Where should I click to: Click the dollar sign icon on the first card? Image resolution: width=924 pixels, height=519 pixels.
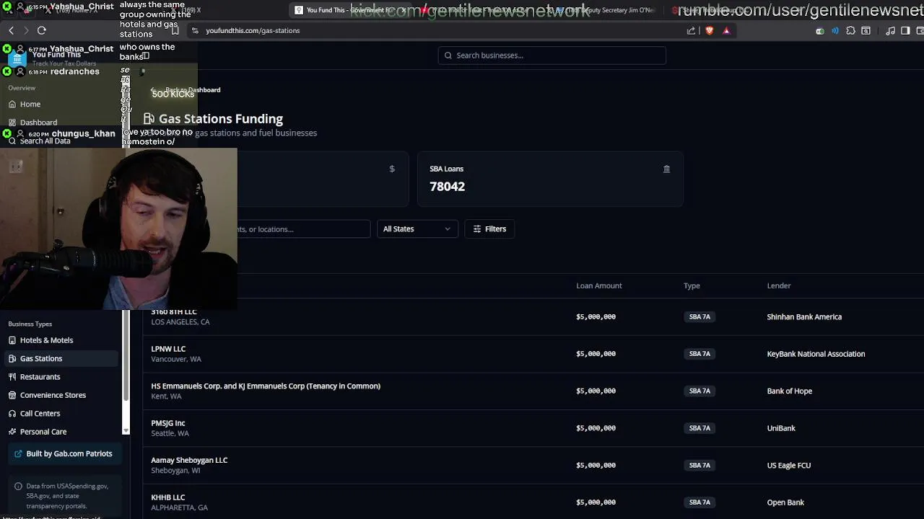392,169
